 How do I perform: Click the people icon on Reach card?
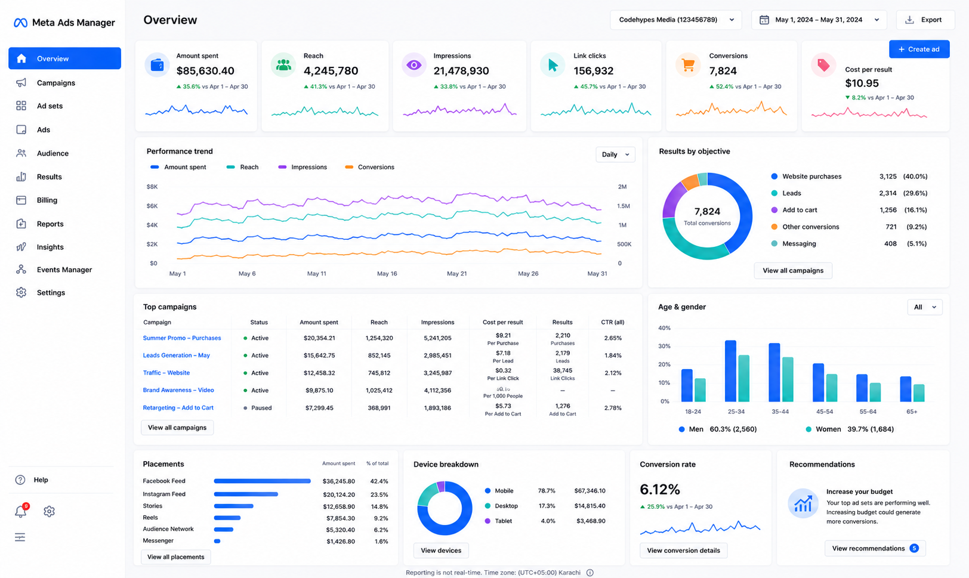coord(283,65)
